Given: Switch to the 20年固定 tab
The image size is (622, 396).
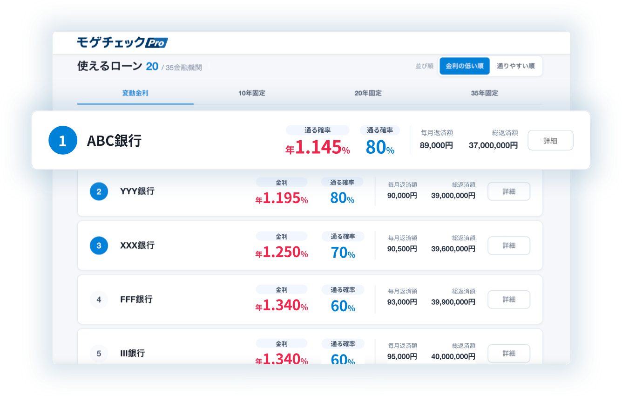Looking at the screenshot, I should (x=368, y=93).
